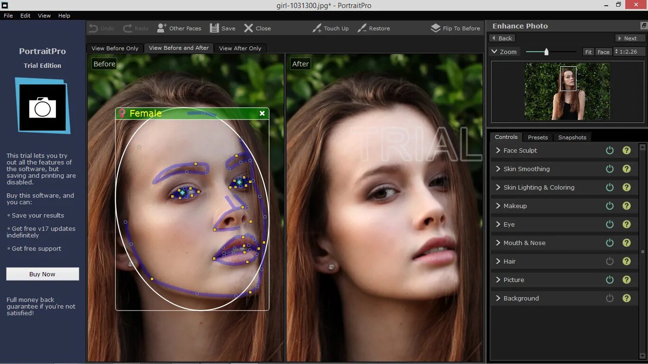Open help for Hair
Viewport: 648px width, 364px height.
click(627, 261)
